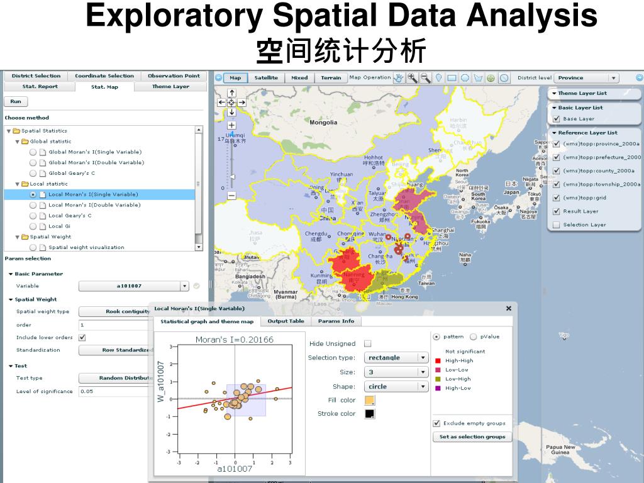Open the Stroke color swatch
The width and height of the screenshot is (644, 483).
tap(370, 414)
